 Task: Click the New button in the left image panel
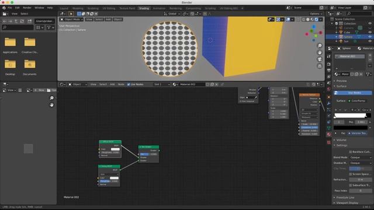[x=39, y=90]
